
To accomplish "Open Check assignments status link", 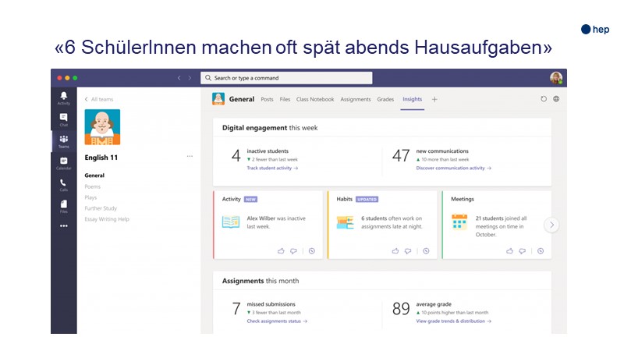I will (x=277, y=321).
